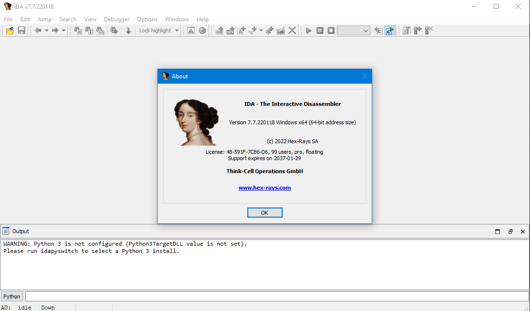
Task: Jump forward with the right arrow
Action: click(55, 30)
